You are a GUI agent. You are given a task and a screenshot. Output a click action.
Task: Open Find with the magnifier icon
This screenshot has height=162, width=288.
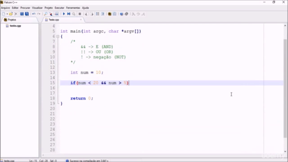(46, 14)
